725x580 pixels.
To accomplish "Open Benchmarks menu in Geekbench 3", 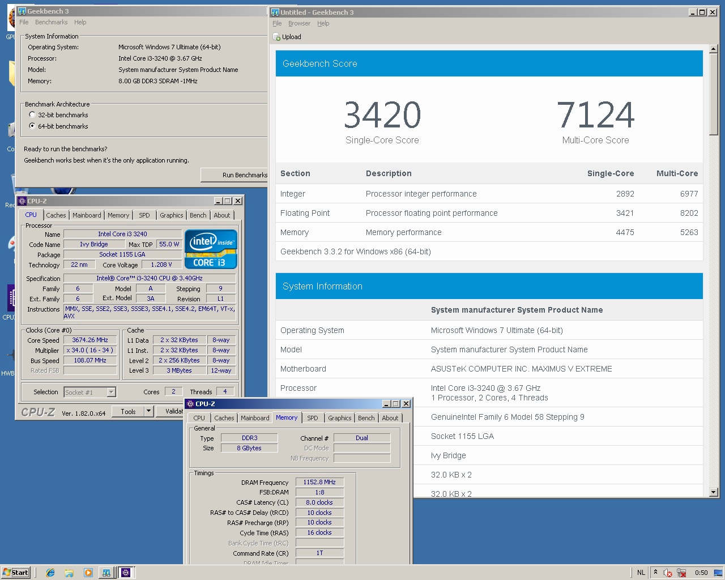I will click(51, 22).
